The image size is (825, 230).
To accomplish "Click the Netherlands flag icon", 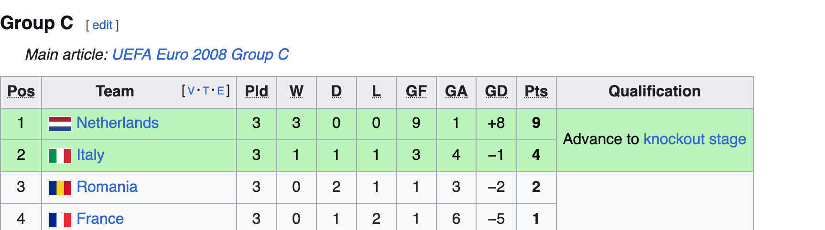I will (60, 124).
